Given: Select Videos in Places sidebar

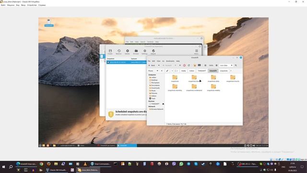Looking at the screenshot, I should 153,96.
